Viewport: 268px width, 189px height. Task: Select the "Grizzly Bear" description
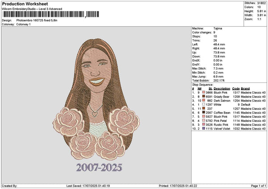coord(222,97)
